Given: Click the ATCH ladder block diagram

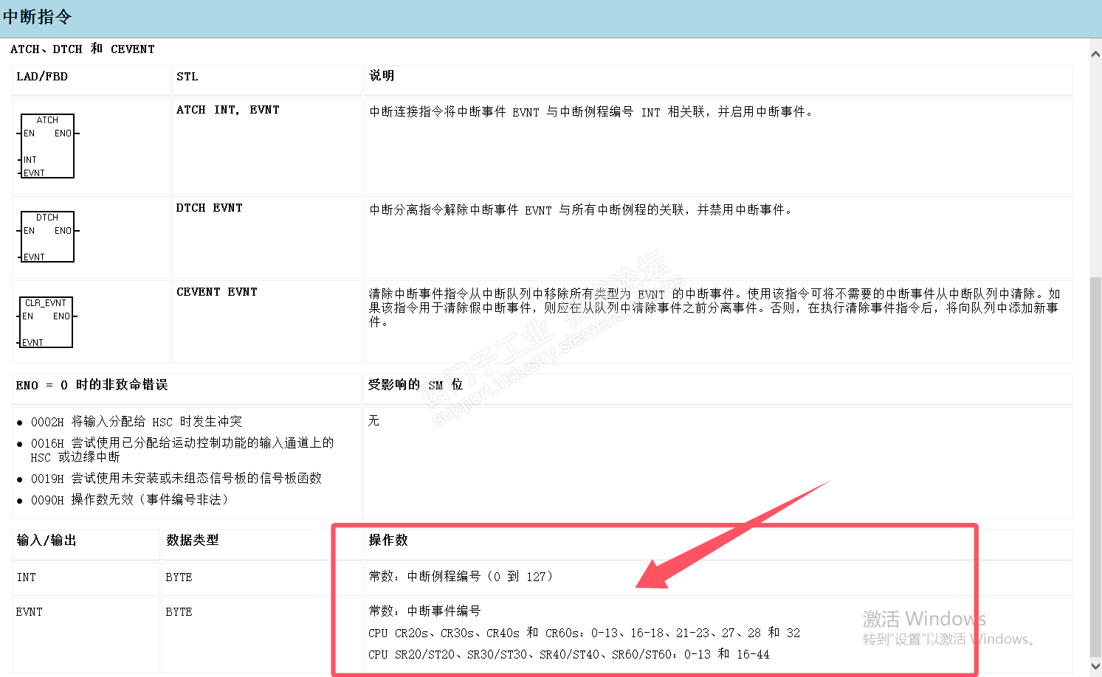Looking at the screenshot, I should (x=48, y=146).
